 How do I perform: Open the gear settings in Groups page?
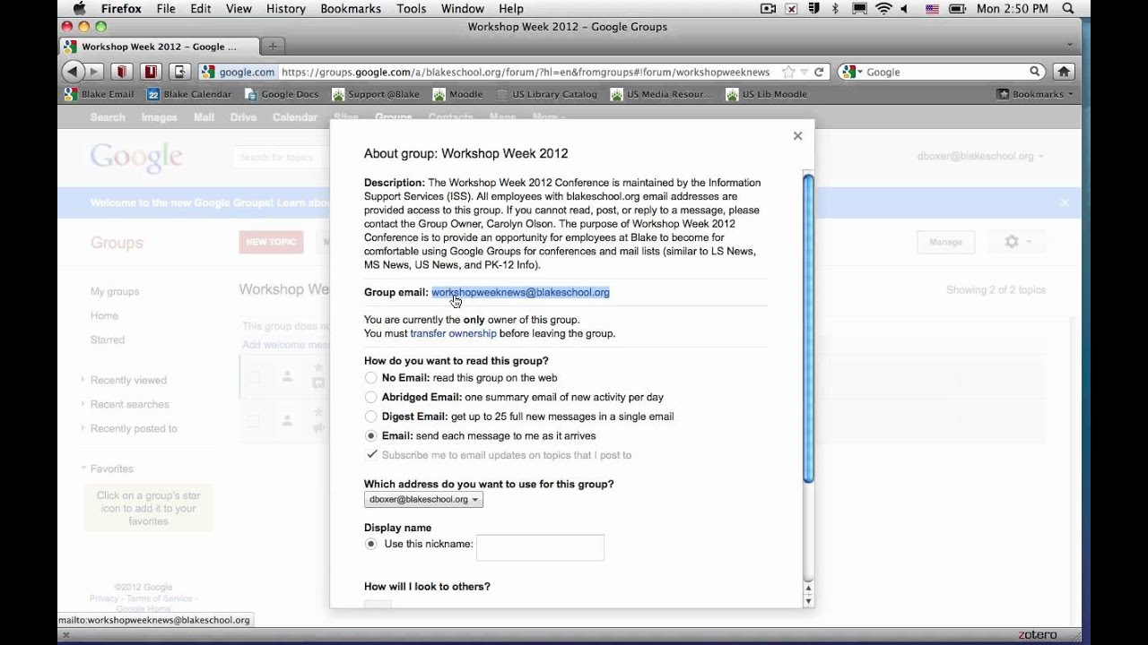(x=1018, y=242)
